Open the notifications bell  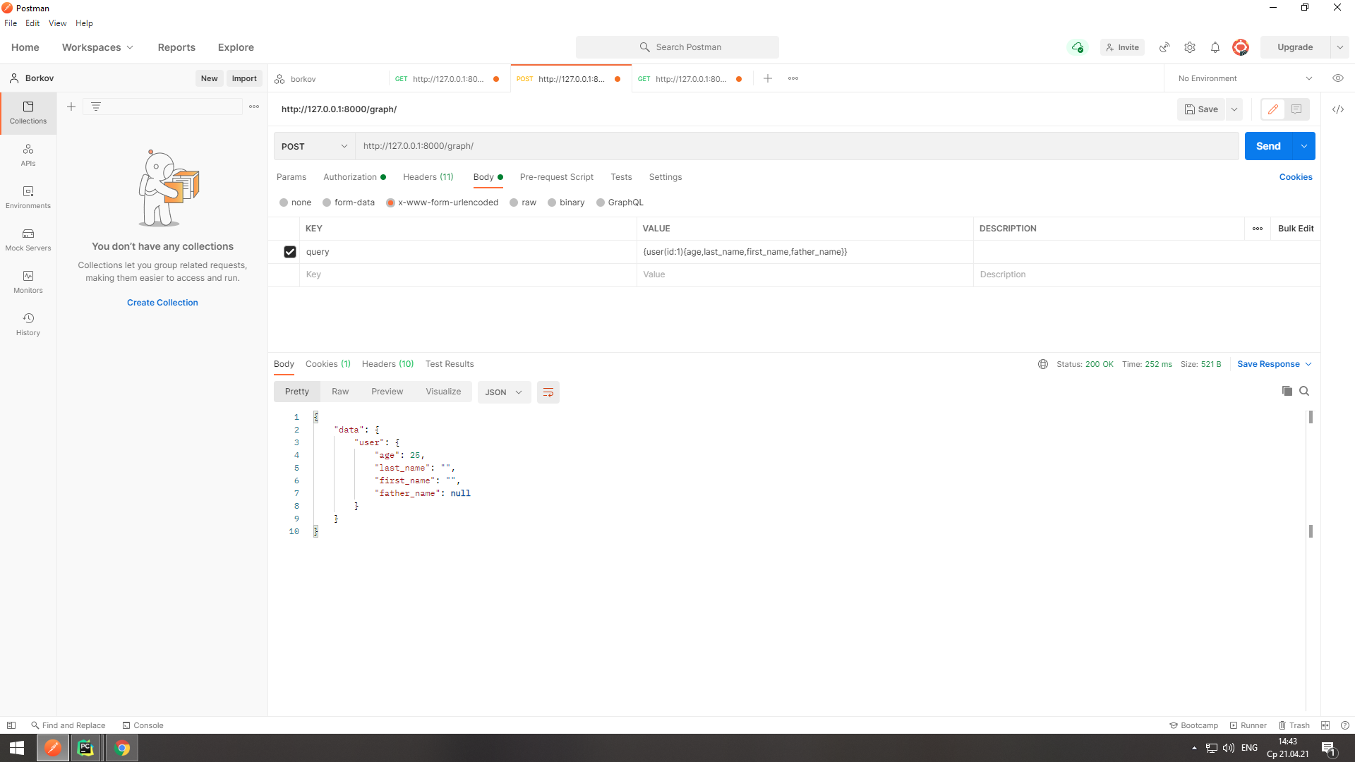[1215, 47]
